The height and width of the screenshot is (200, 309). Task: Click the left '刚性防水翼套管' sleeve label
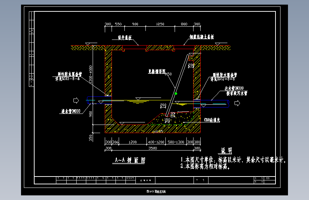pyautogui.click(x=70, y=74)
